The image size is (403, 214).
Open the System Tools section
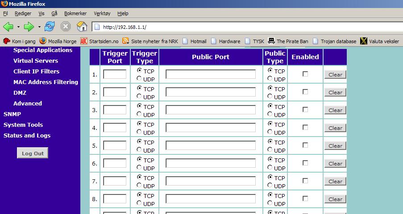pos(23,125)
